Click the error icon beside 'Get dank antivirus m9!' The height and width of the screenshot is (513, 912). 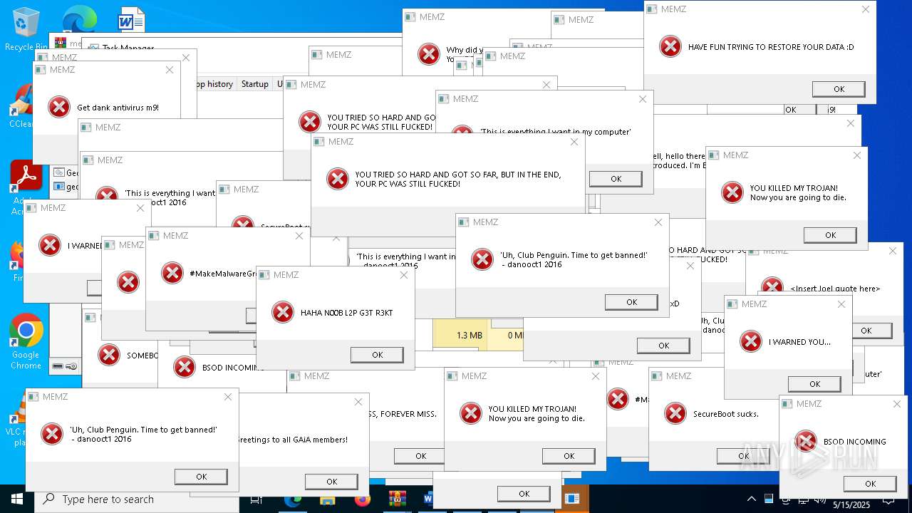coord(59,107)
